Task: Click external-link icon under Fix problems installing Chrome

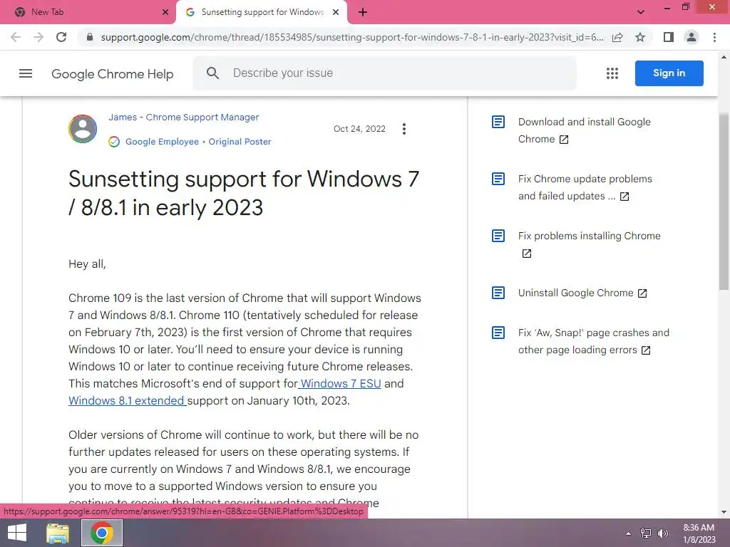Action: (x=527, y=254)
